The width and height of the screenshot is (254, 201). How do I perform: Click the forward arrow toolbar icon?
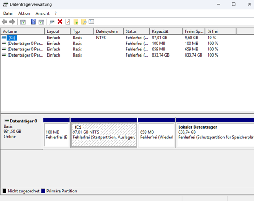12,22
